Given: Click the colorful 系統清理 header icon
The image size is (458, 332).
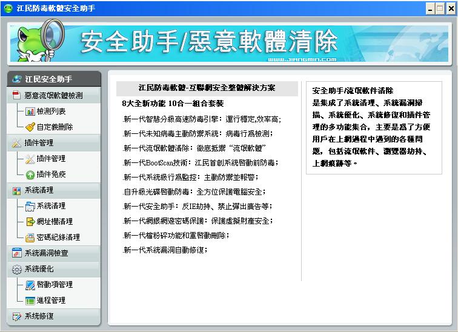Looking at the screenshot, I should (x=16, y=191).
